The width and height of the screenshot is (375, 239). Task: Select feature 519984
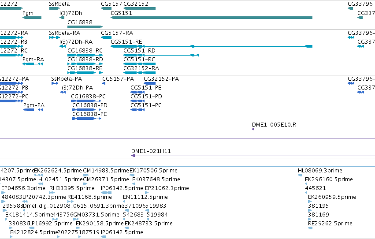(x=157, y=215)
